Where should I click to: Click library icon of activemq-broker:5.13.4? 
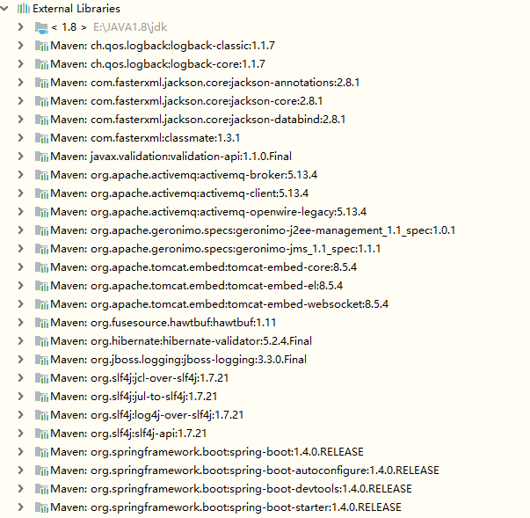click(x=41, y=175)
